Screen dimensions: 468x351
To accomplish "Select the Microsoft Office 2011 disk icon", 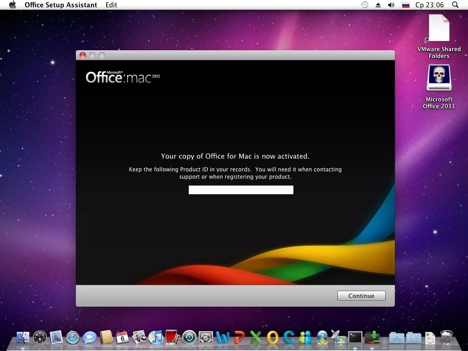I will [x=439, y=87].
